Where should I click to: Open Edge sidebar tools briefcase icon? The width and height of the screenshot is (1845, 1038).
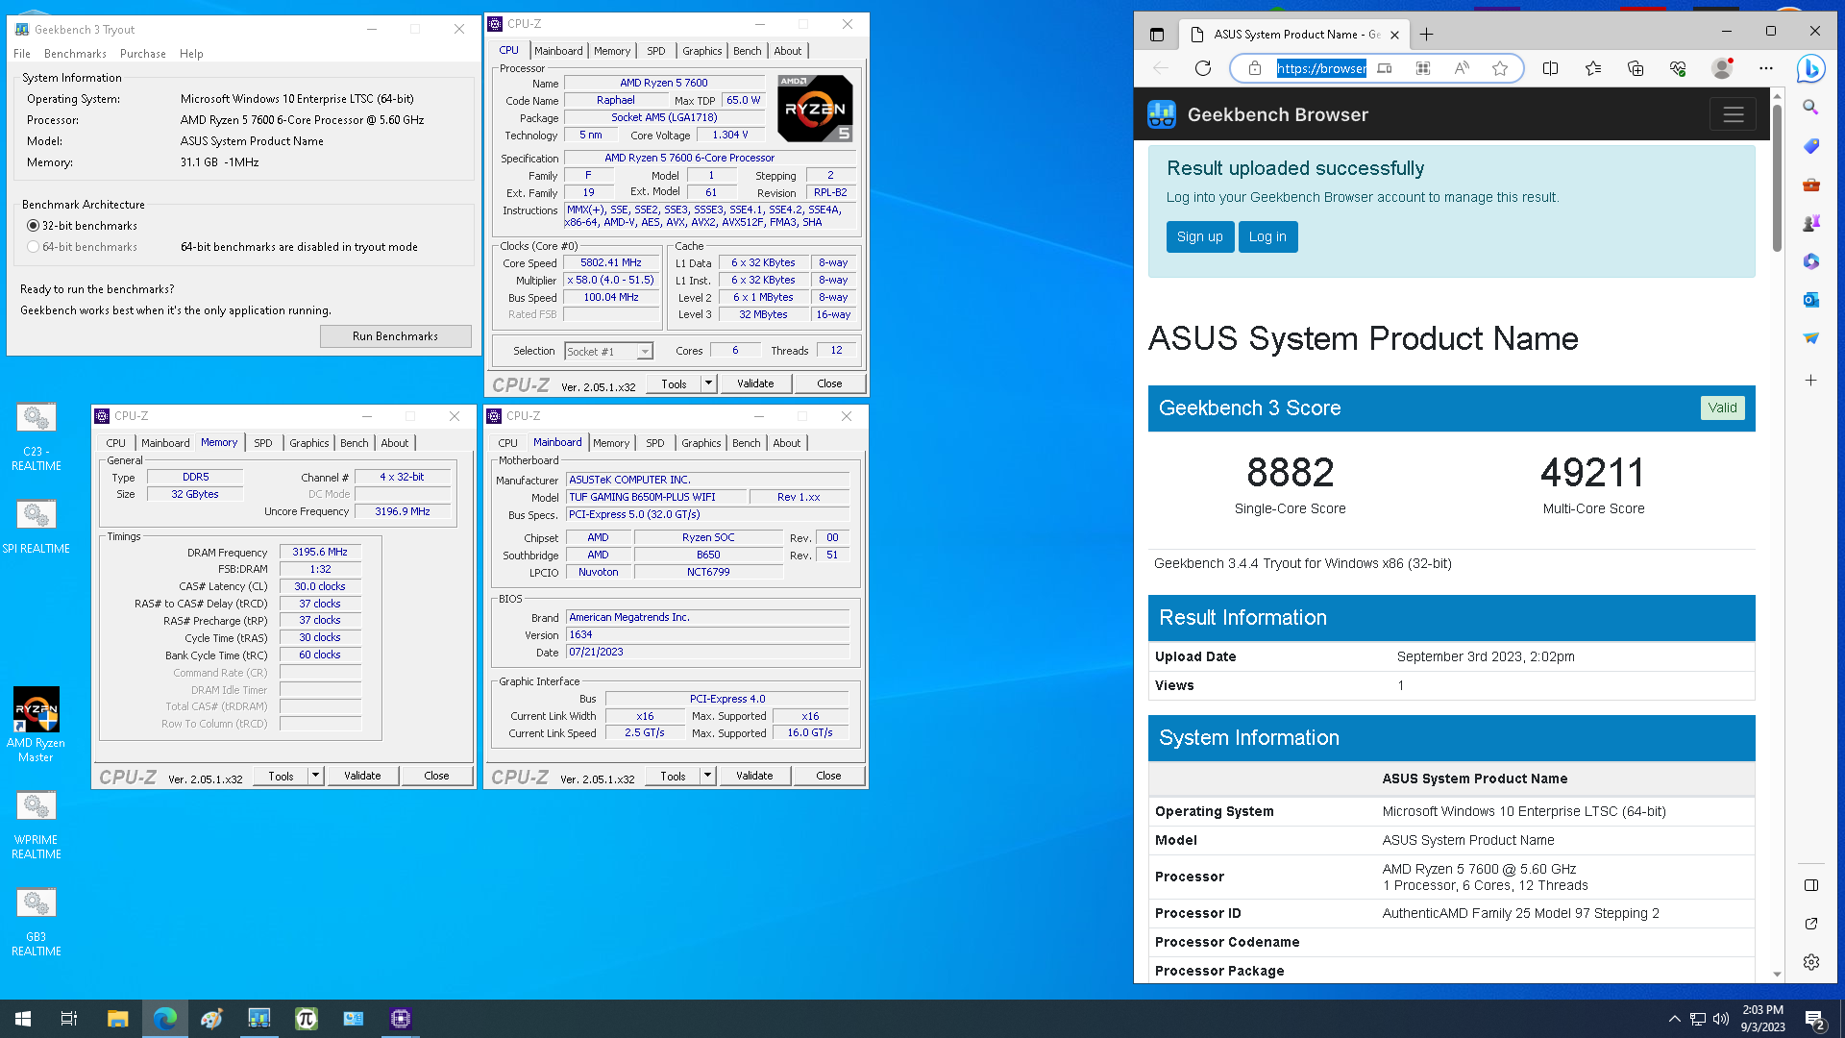coord(1810,185)
